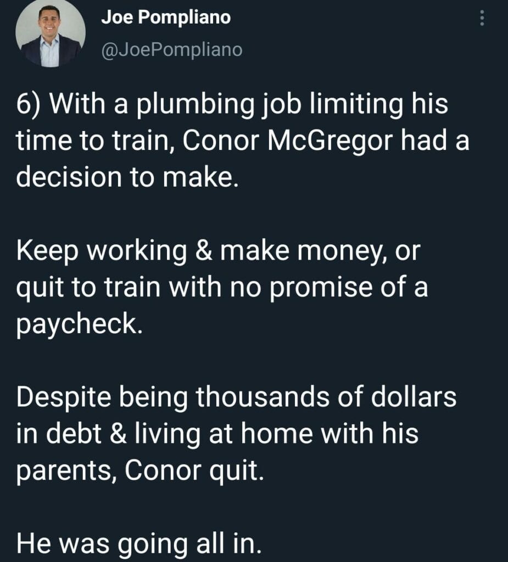
Task: Click the word 'parents,' in the tweet
Action: (x=66, y=471)
